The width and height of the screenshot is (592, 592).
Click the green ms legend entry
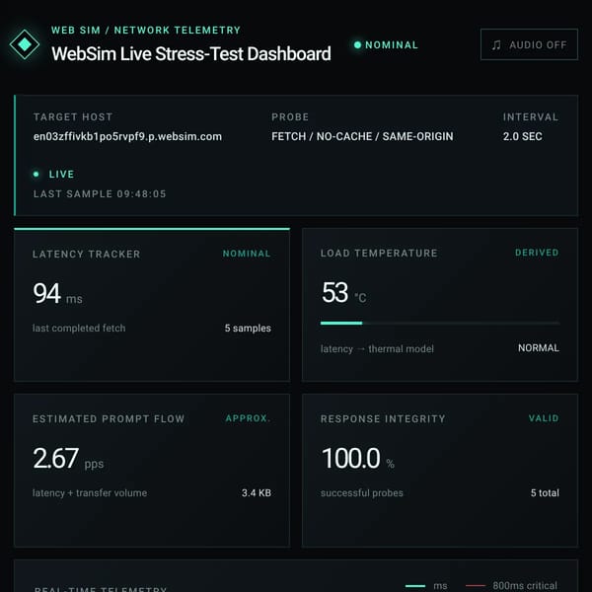pyautogui.click(x=426, y=585)
